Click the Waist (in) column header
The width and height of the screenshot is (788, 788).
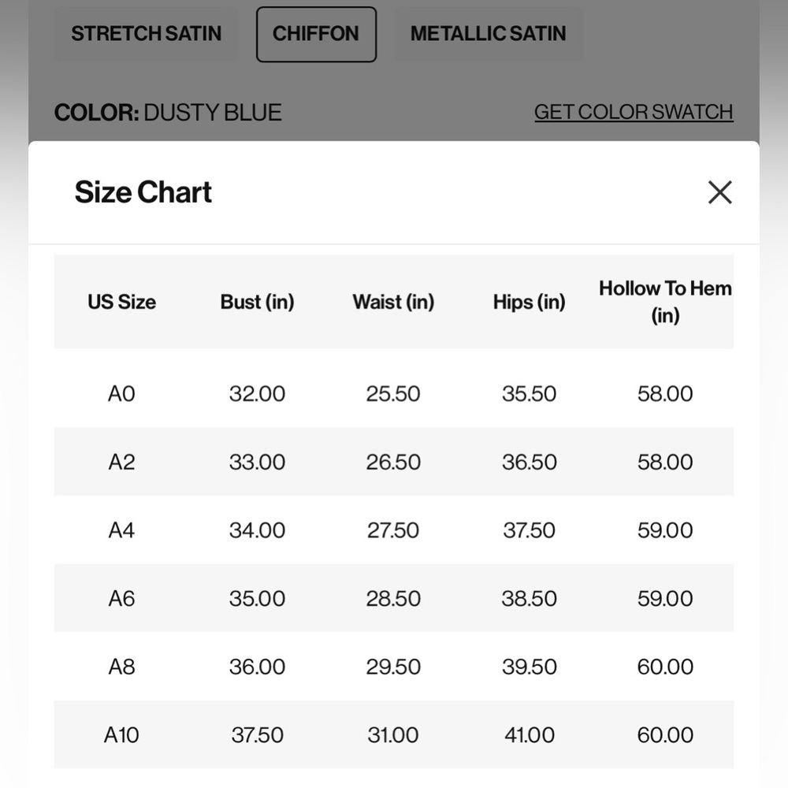tap(393, 302)
